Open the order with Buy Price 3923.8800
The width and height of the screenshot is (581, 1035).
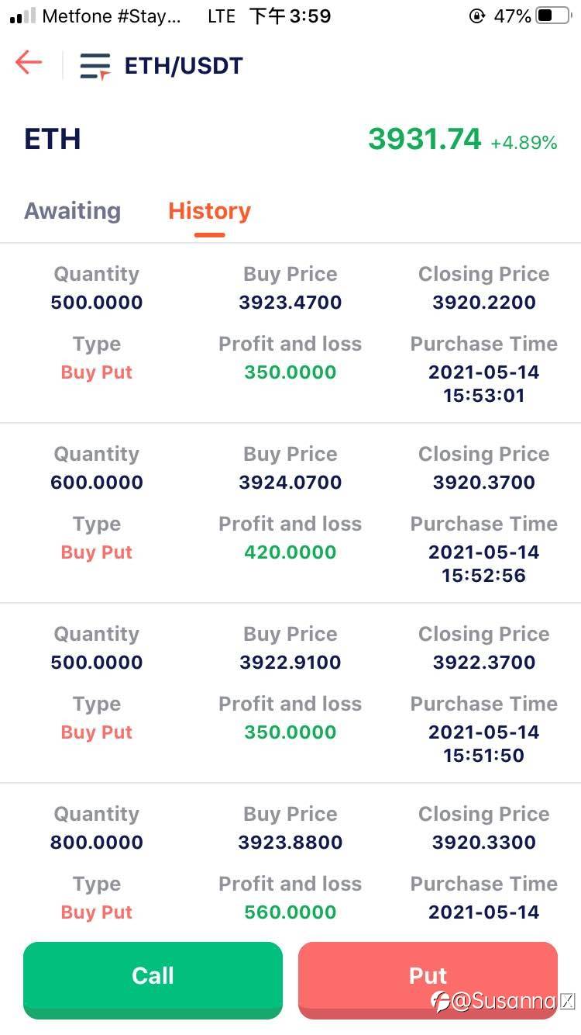pyautogui.click(x=290, y=843)
